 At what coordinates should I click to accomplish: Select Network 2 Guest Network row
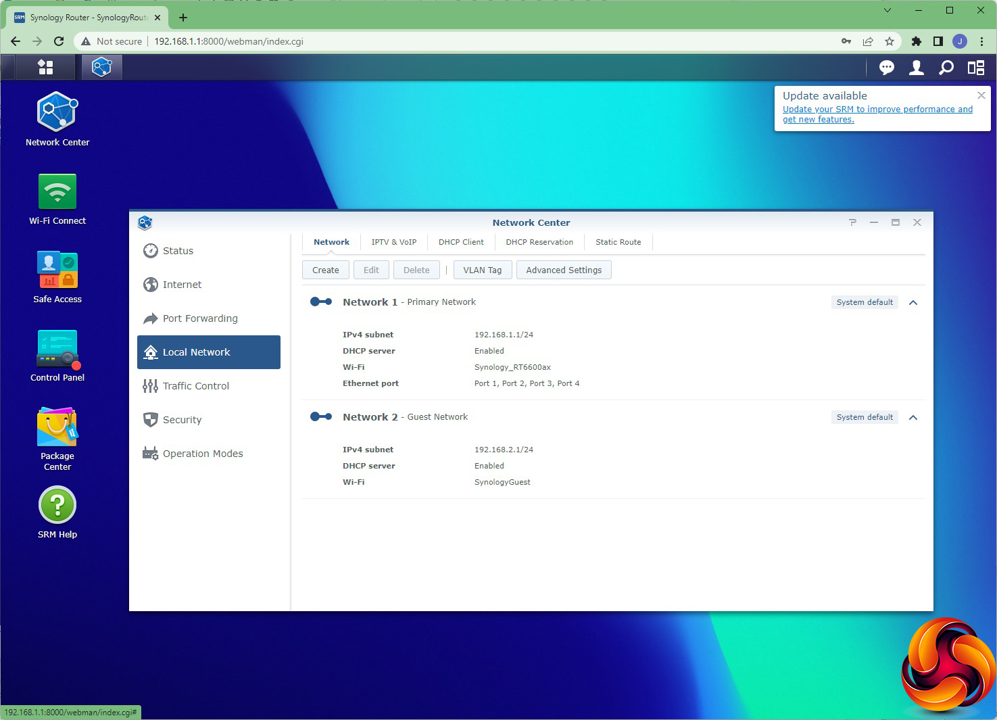[x=614, y=417]
